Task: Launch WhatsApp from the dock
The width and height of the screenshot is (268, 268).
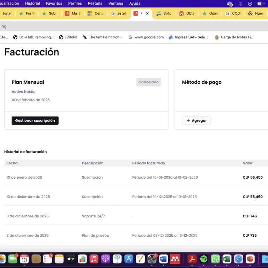Action: click(x=215, y=259)
